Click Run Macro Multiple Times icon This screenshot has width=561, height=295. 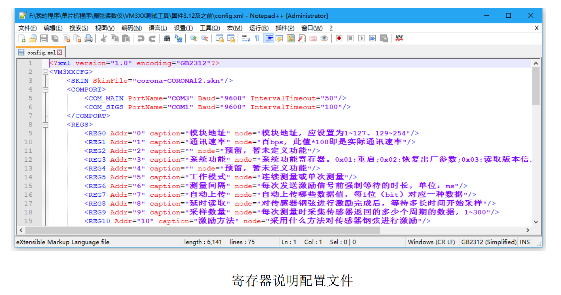coord(373,38)
